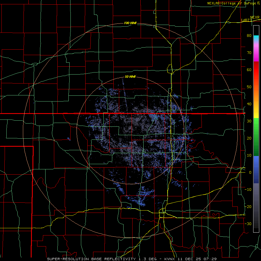This screenshot has height=261, width=261.
Task: Click the 10 value on the dBZ scale
Action: point(249,155)
